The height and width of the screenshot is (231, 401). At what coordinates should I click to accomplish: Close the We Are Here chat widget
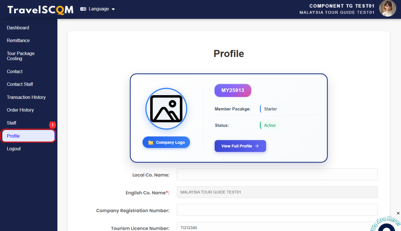tap(398, 213)
